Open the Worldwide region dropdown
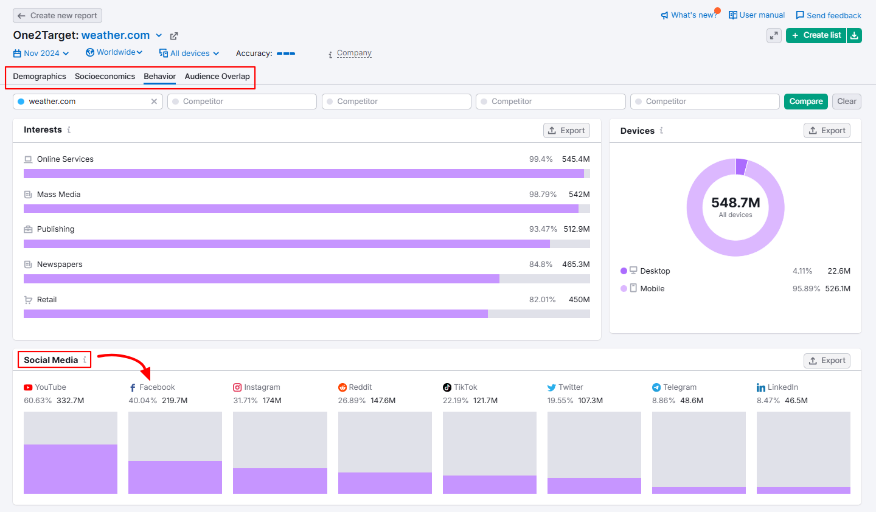The image size is (876, 512). [114, 52]
